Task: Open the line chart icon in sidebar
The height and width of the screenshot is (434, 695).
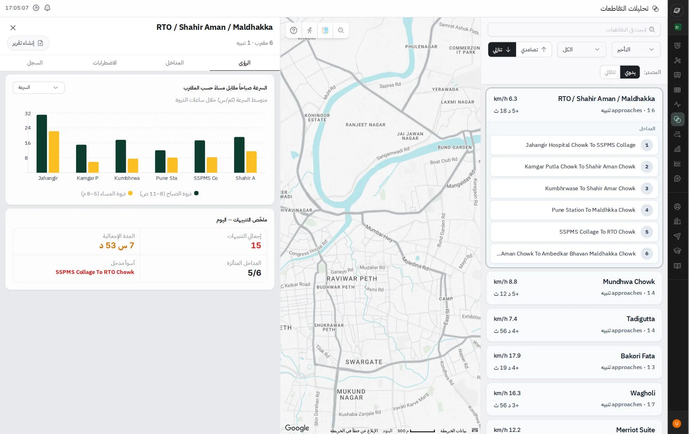Action: (677, 164)
